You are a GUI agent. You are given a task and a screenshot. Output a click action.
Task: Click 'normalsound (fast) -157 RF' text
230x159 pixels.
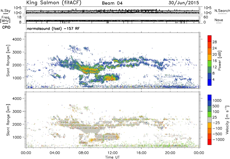point(53,28)
